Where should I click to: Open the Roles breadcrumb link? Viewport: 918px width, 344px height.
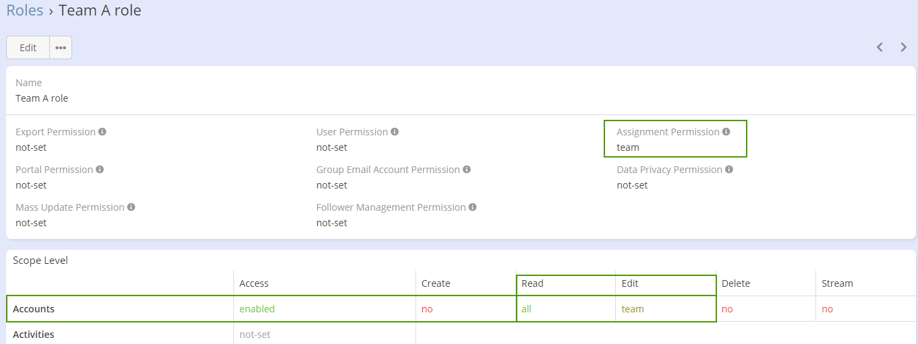pyautogui.click(x=25, y=11)
